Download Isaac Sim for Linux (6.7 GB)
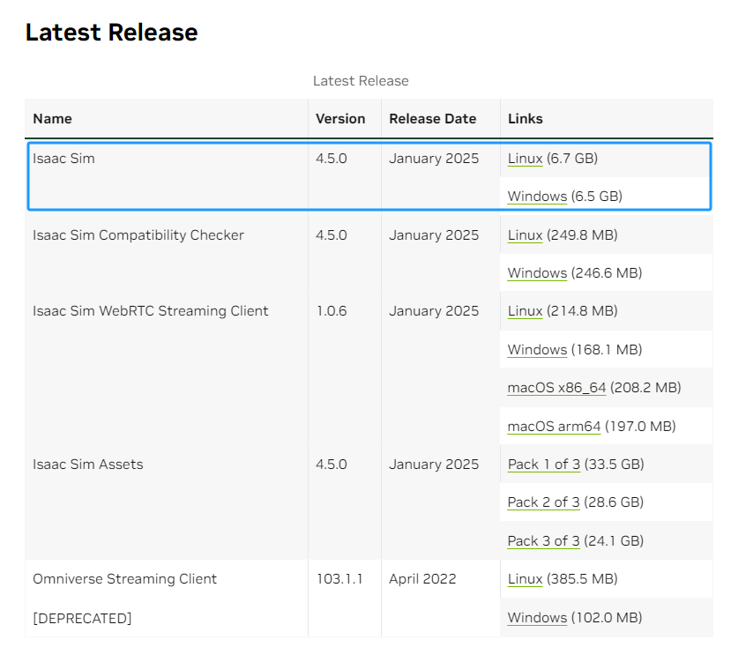The image size is (731, 662). [525, 159]
